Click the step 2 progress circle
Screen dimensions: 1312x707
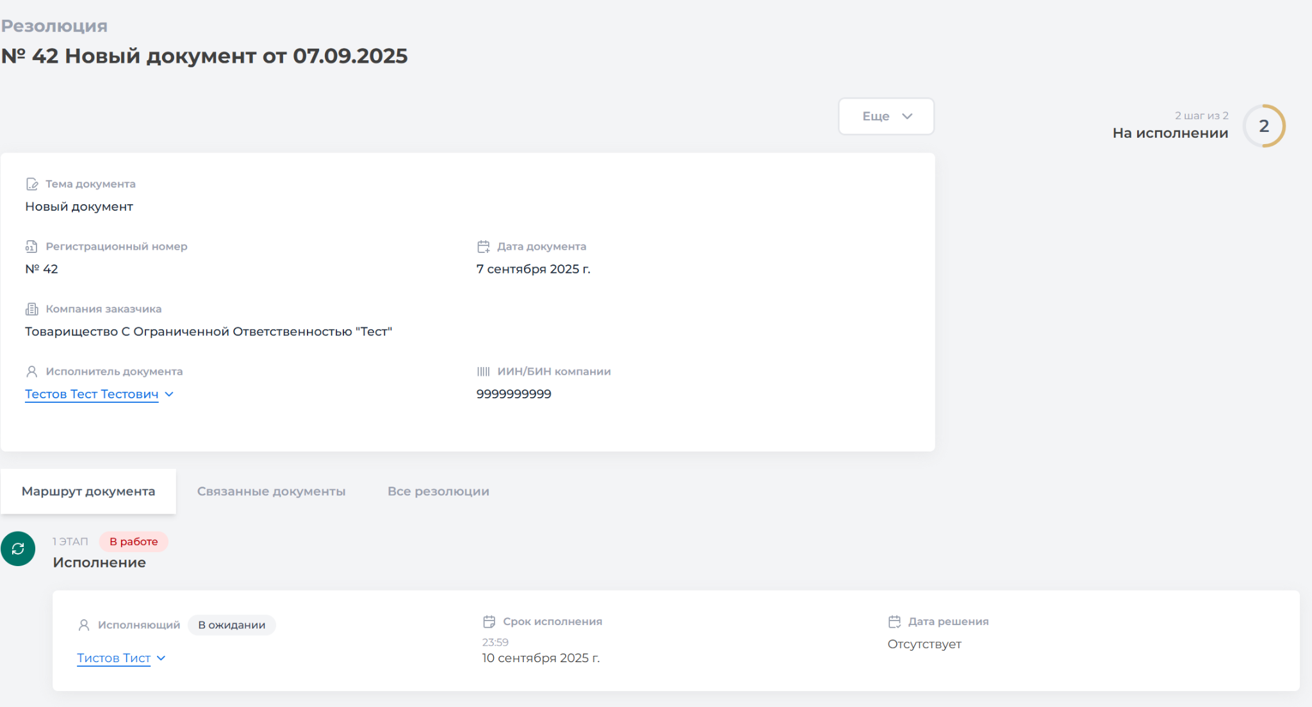click(x=1263, y=126)
